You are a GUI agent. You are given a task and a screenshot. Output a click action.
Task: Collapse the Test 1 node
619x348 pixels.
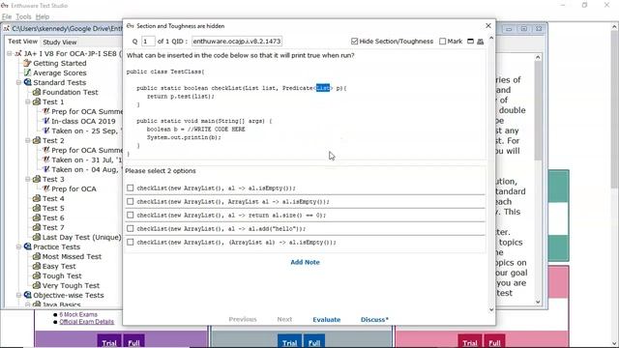28,101
